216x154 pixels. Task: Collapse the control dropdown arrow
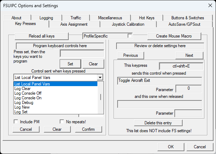click(x=100, y=78)
